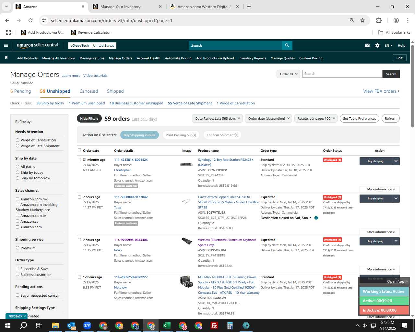Select Ship by today radio option
Viewport: 415px width, 332px height.
coord(18,172)
